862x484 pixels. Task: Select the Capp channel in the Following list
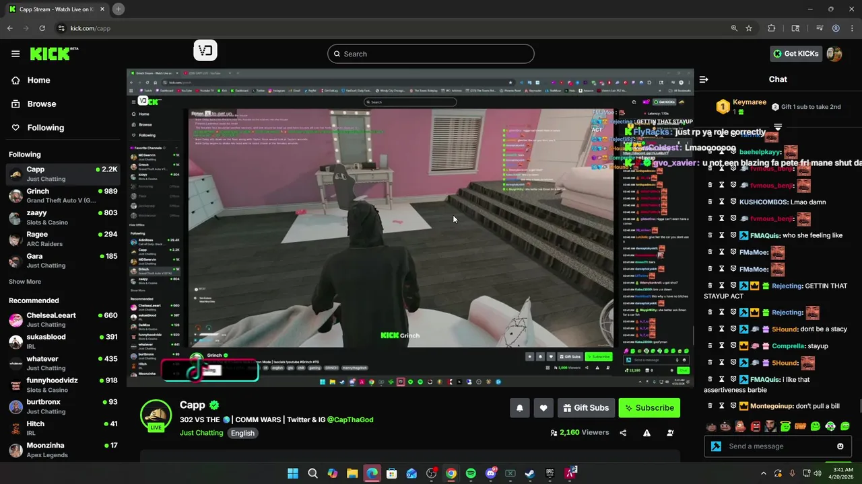(63, 174)
